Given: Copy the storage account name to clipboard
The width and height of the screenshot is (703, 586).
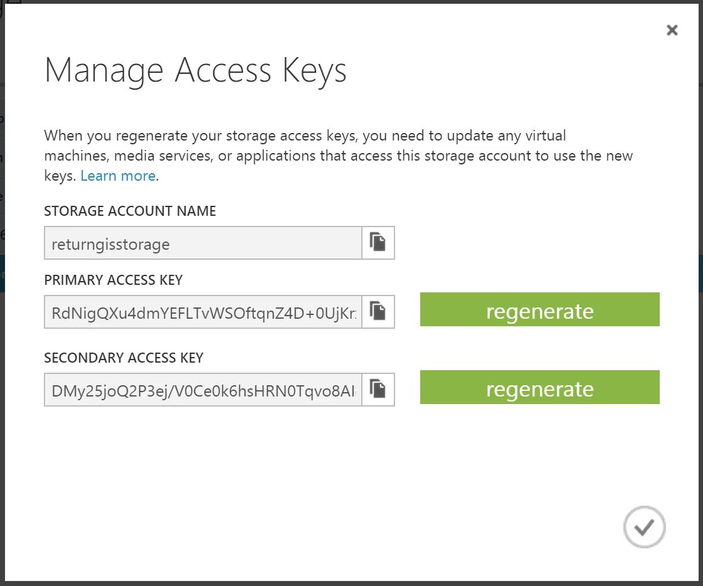Looking at the screenshot, I should (378, 242).
